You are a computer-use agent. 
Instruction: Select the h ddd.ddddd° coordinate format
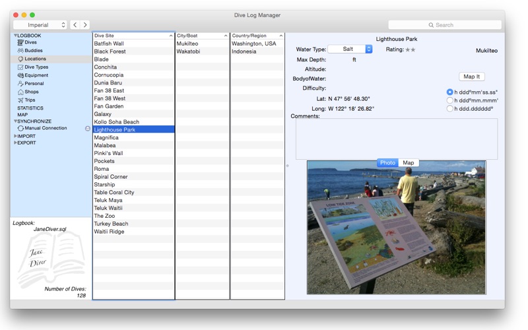449,108
